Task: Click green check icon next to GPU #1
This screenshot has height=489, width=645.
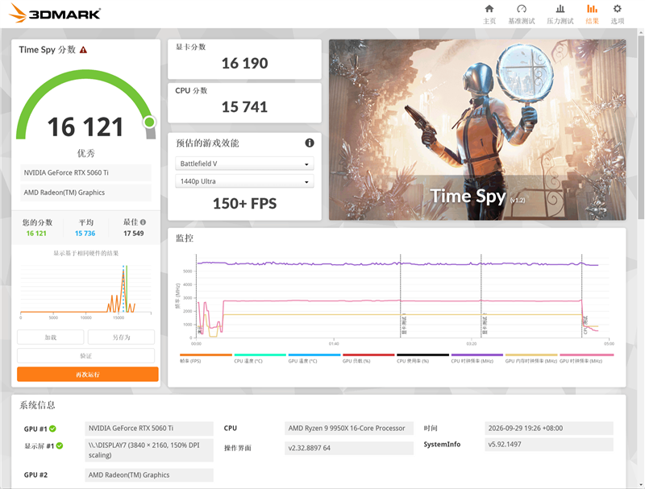Action: 52,429
